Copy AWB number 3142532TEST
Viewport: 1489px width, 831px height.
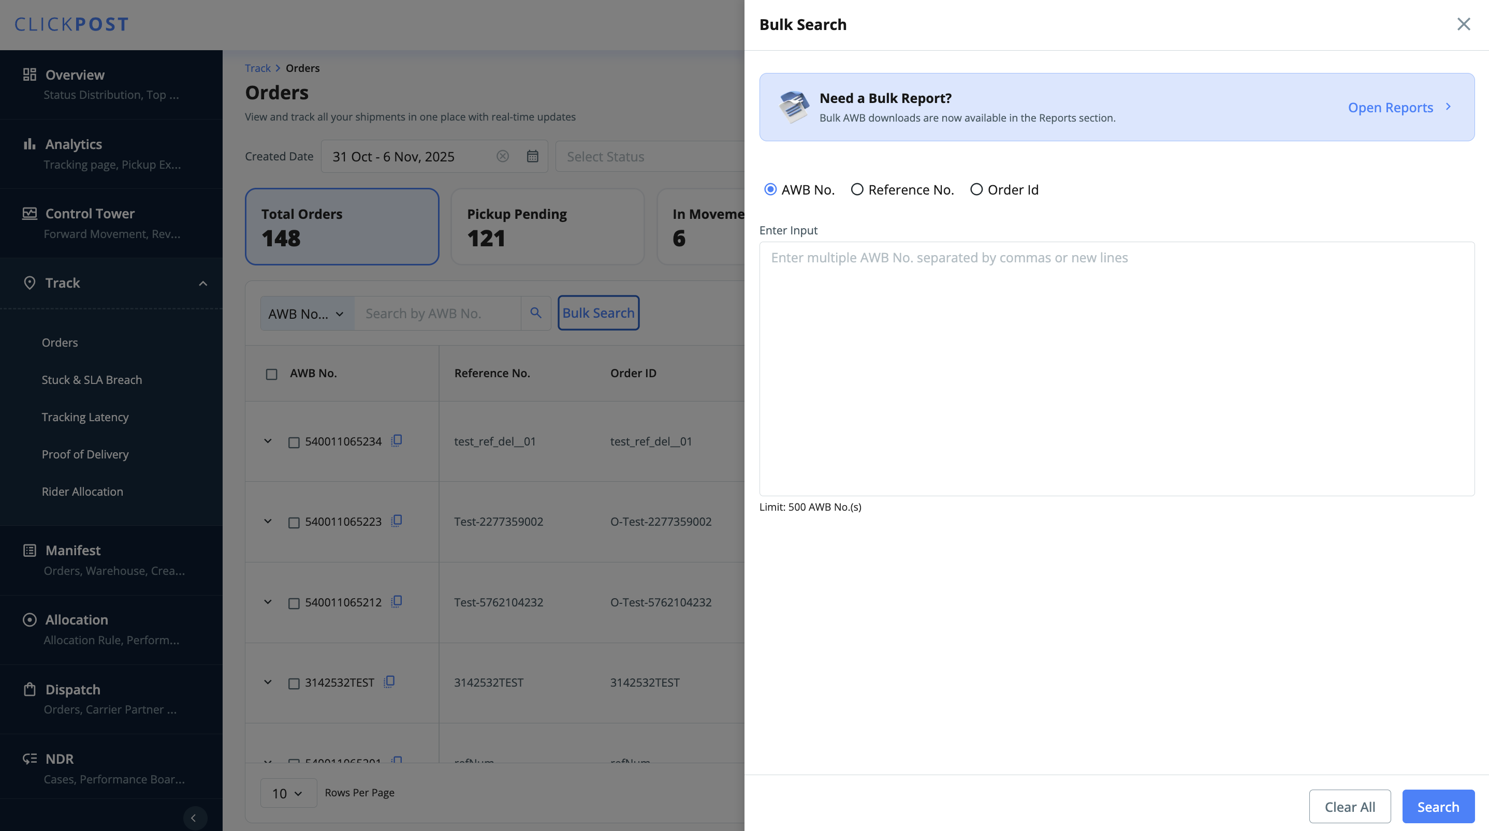click(x=389, y=682)
